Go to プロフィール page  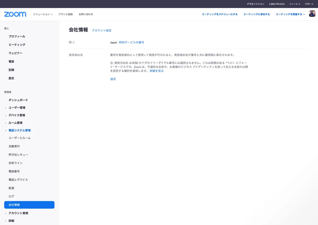tap(17, 36)
